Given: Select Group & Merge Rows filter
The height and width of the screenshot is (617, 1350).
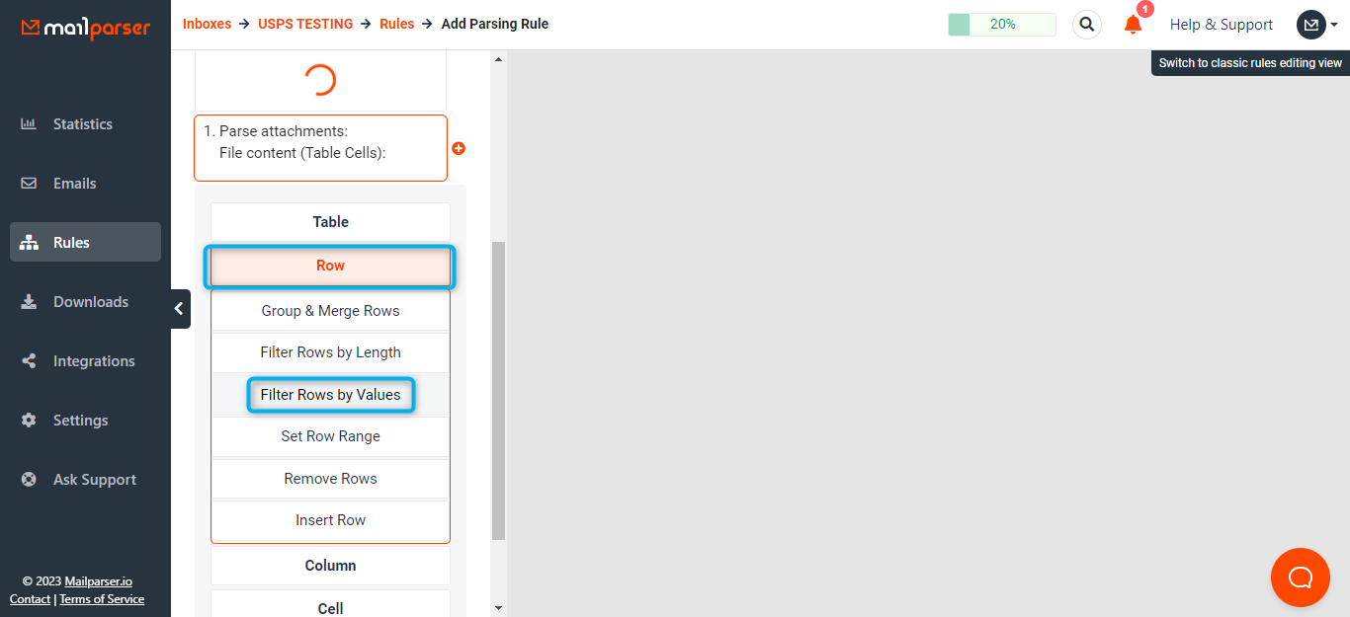Looking at the screenshot, I should (x=330, y=311).
